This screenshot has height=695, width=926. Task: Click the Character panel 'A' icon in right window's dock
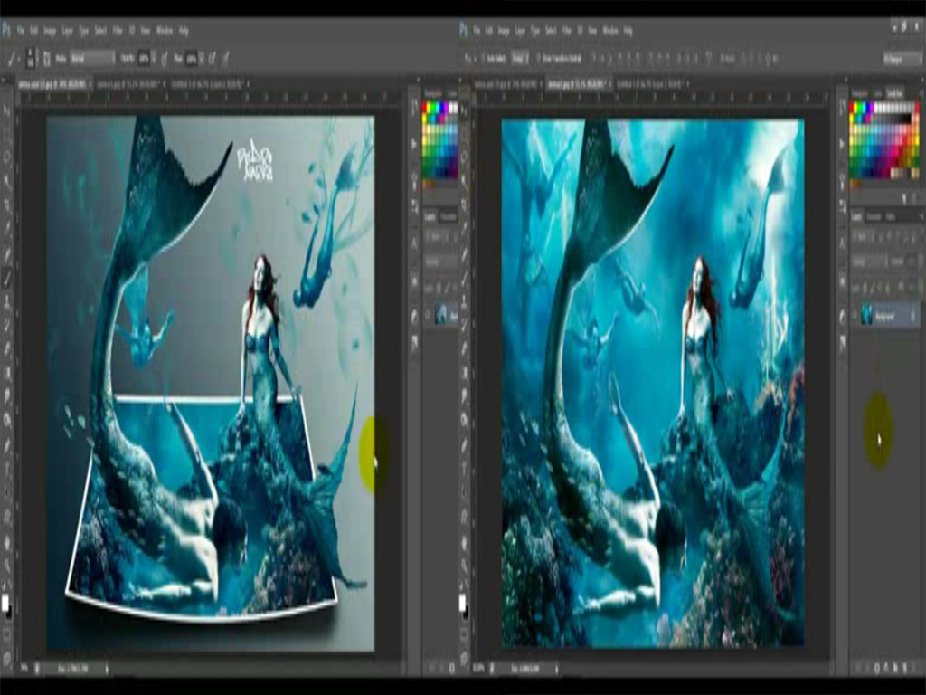843,242
